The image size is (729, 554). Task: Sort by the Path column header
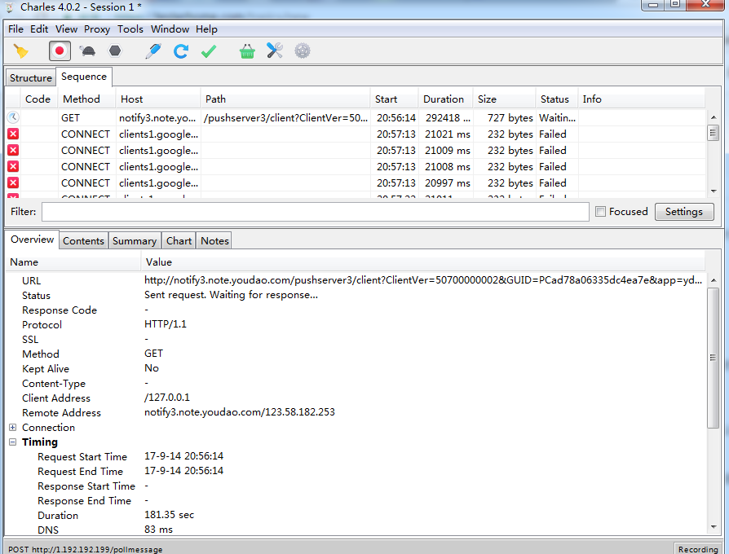click(x=285, y=99)
